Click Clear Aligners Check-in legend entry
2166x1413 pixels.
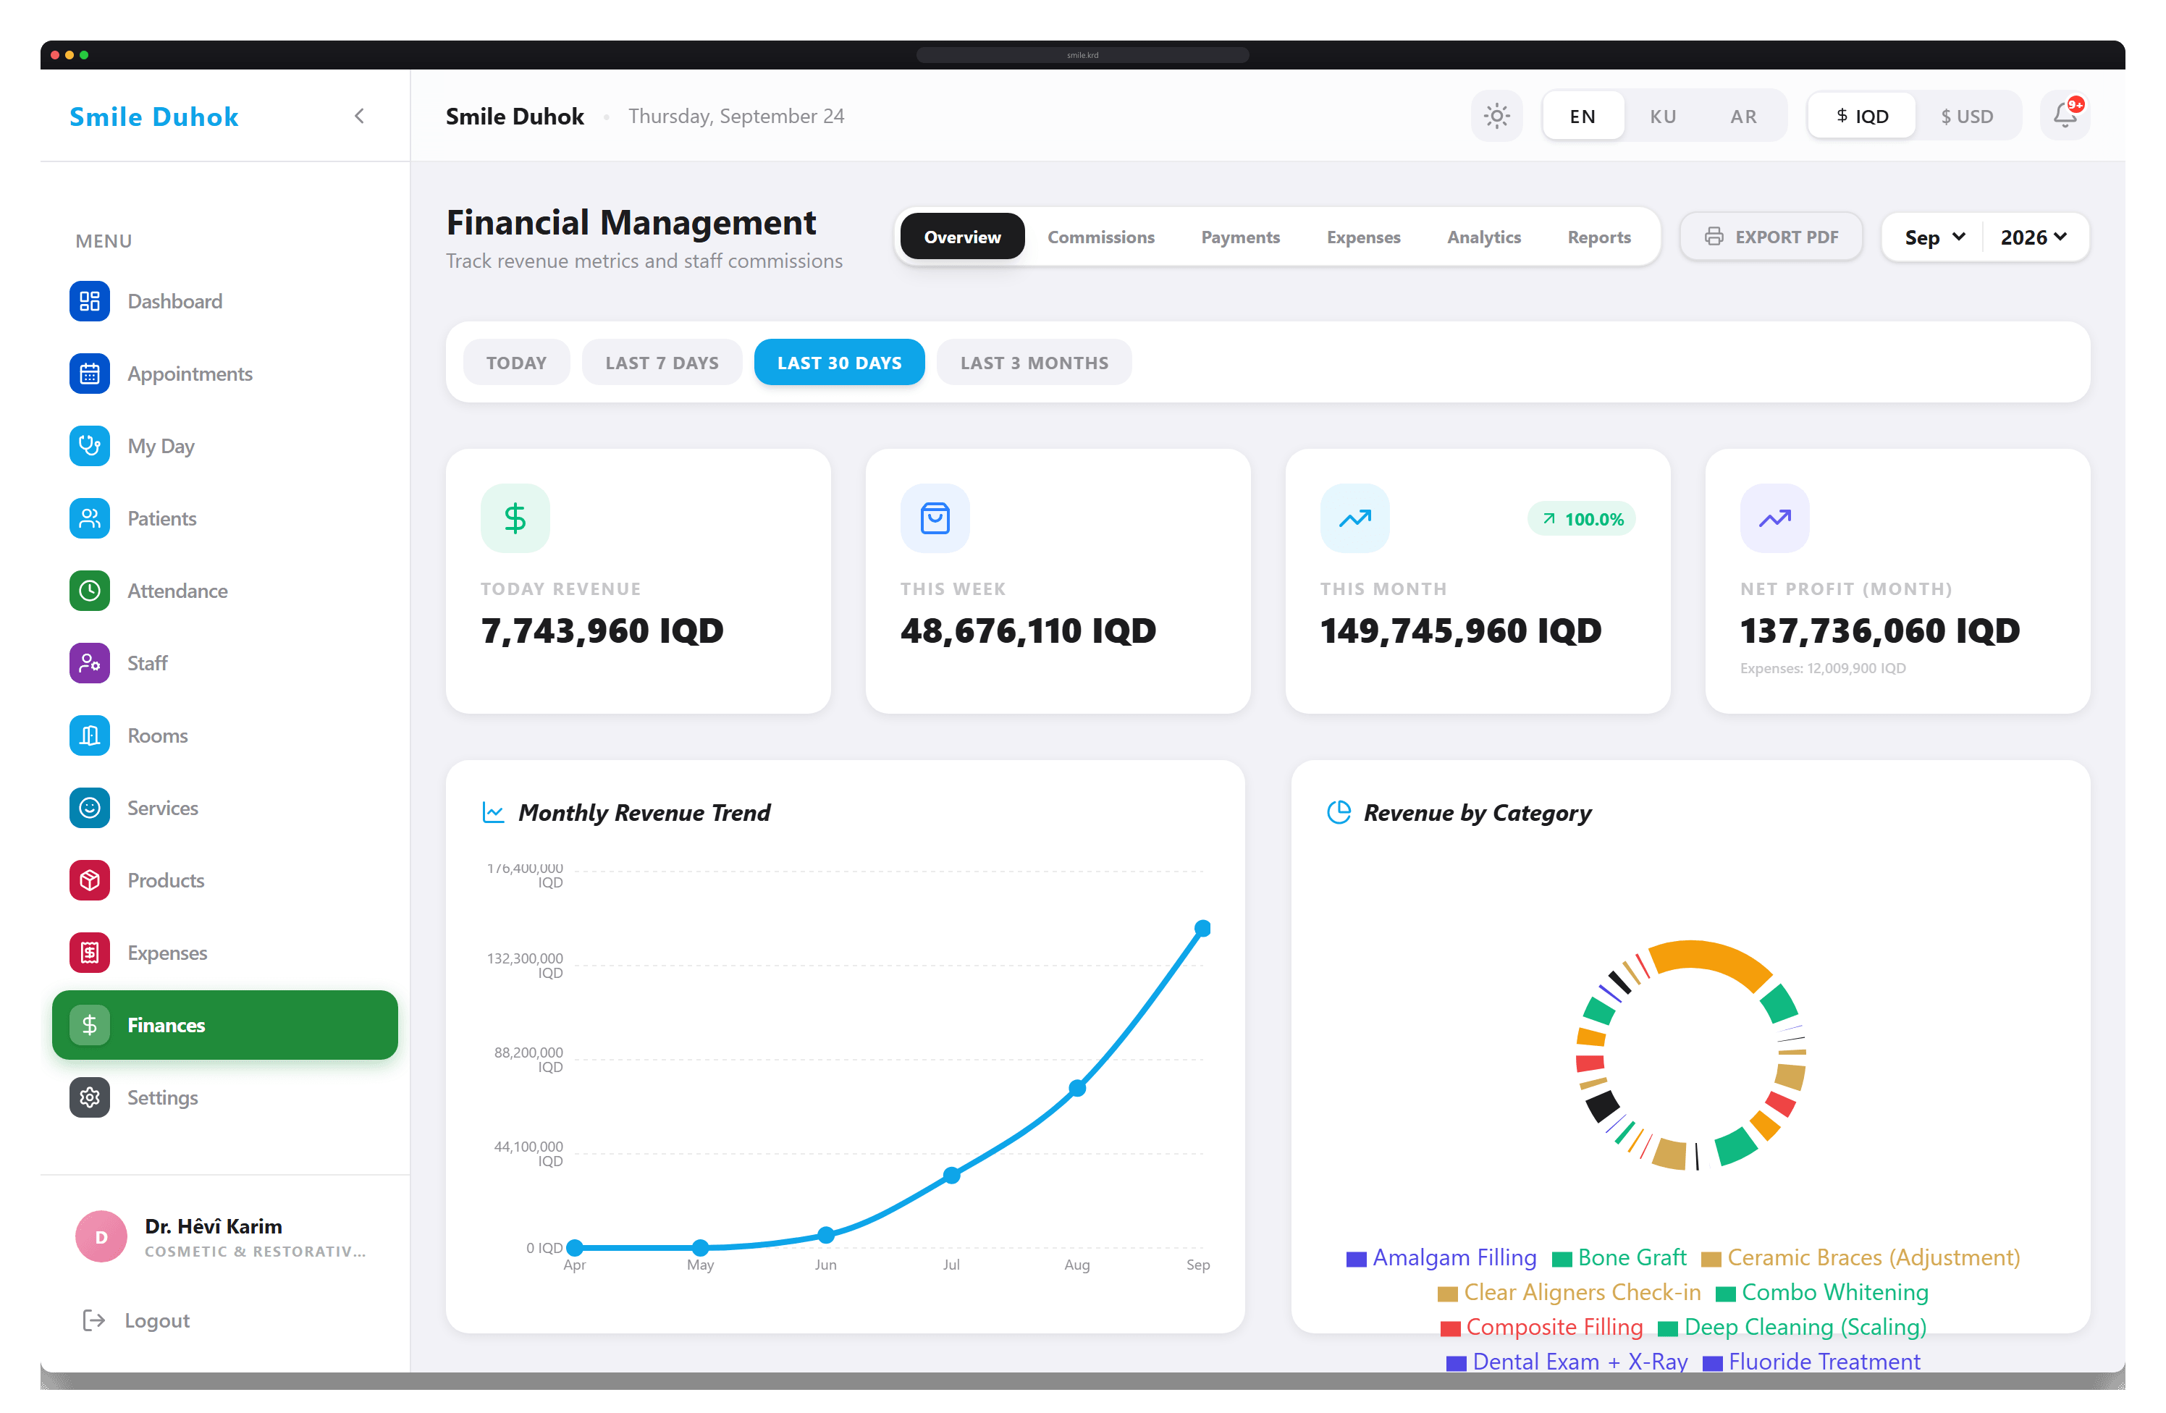(1568, 1292)
